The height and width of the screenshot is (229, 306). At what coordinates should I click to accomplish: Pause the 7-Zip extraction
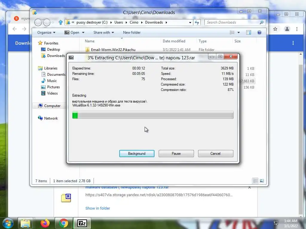click(x=176, y=154)
